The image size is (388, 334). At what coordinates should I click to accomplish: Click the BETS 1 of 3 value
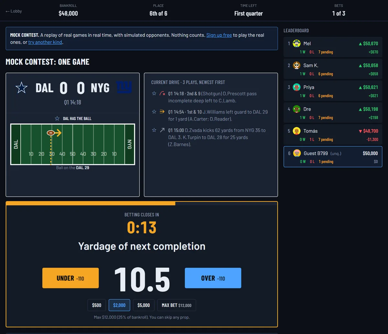click(339, 14)
